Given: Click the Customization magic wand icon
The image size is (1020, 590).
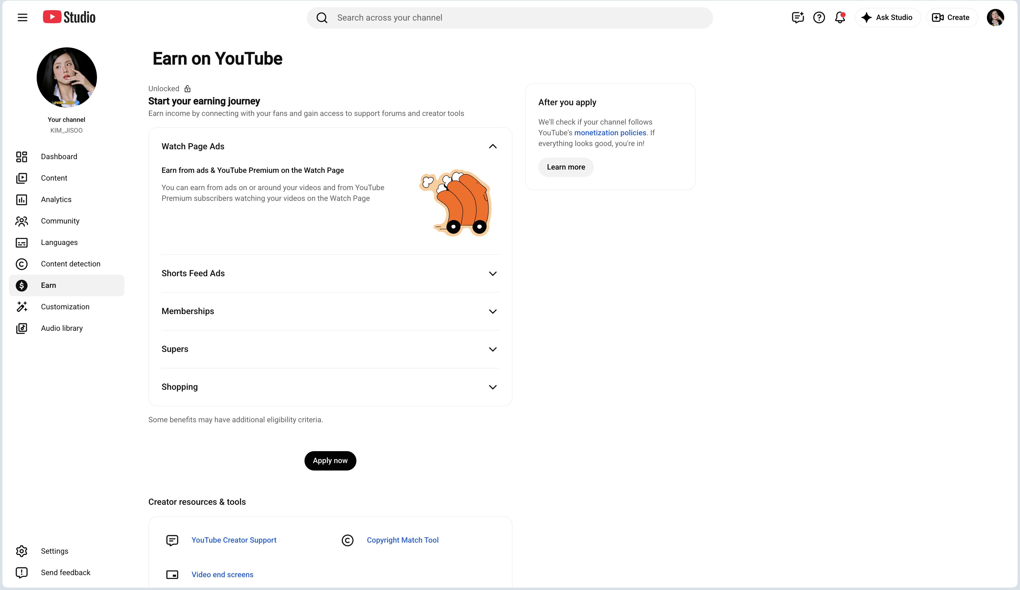Looking at the screenshot, I should click(21, 307).
